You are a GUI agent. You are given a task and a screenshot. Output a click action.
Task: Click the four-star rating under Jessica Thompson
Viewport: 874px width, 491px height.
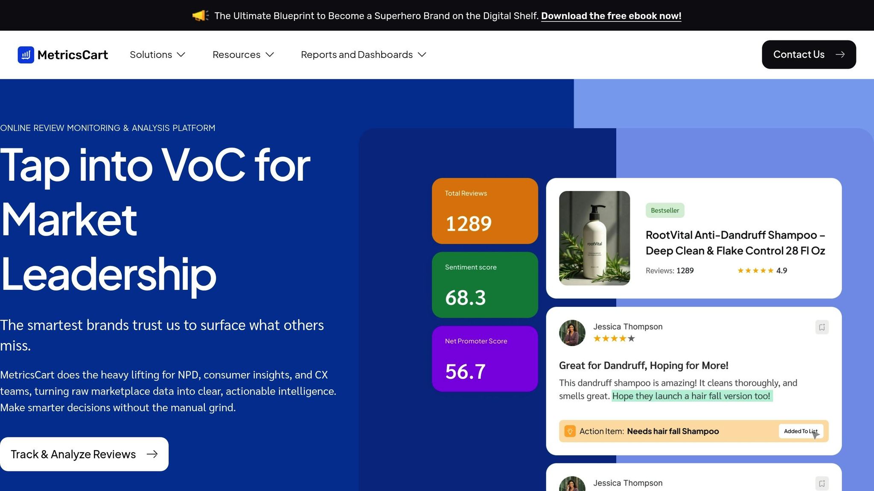(x=614, y=338)
